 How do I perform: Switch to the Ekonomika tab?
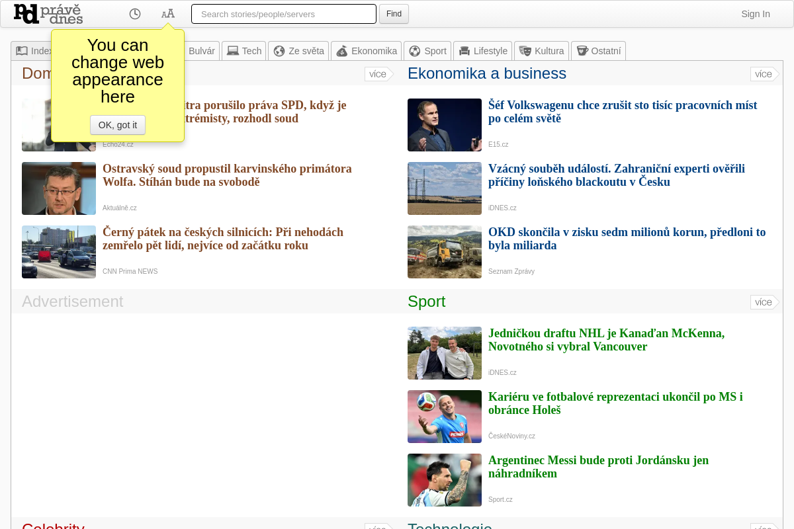[366, 51]
